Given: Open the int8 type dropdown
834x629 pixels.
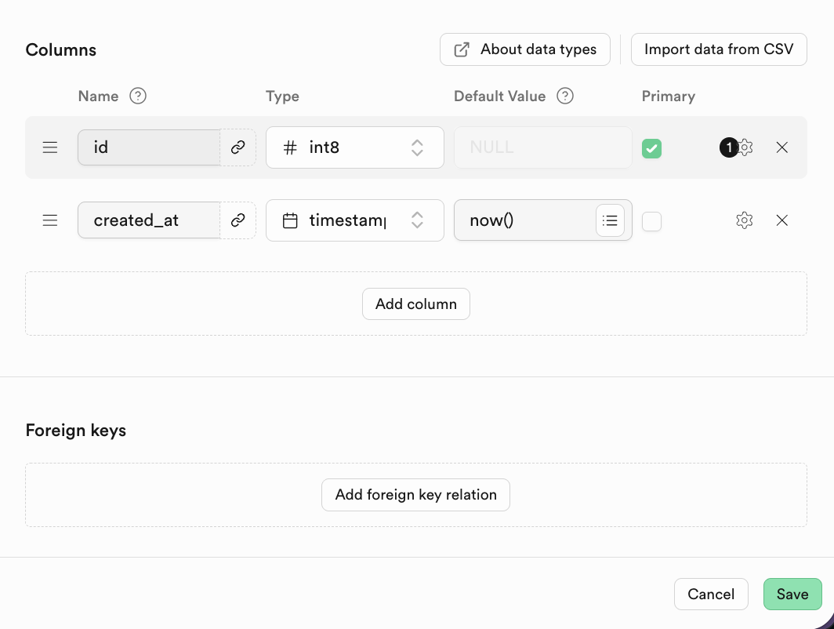Looking at the screenshot, I should click(x=354, y=147).
